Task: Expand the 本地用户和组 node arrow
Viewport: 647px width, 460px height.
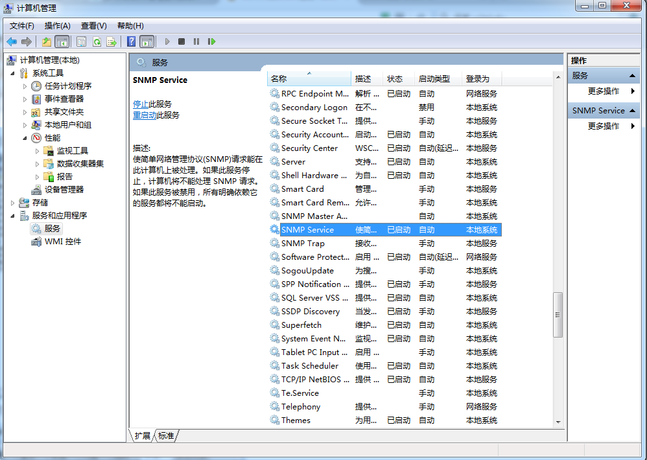Action: coord(25,125)
